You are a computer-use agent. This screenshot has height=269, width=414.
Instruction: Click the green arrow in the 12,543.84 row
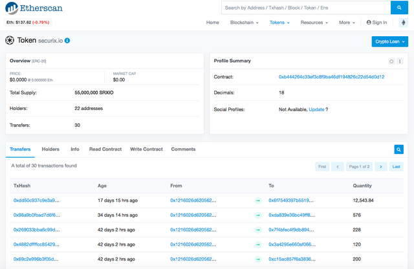point(258,200)
